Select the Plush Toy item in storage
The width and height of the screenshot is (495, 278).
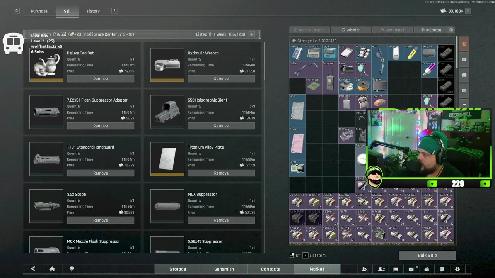363,102
